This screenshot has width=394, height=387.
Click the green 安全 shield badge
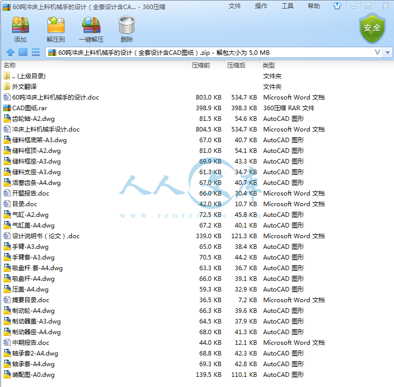(x=372, y=28)
